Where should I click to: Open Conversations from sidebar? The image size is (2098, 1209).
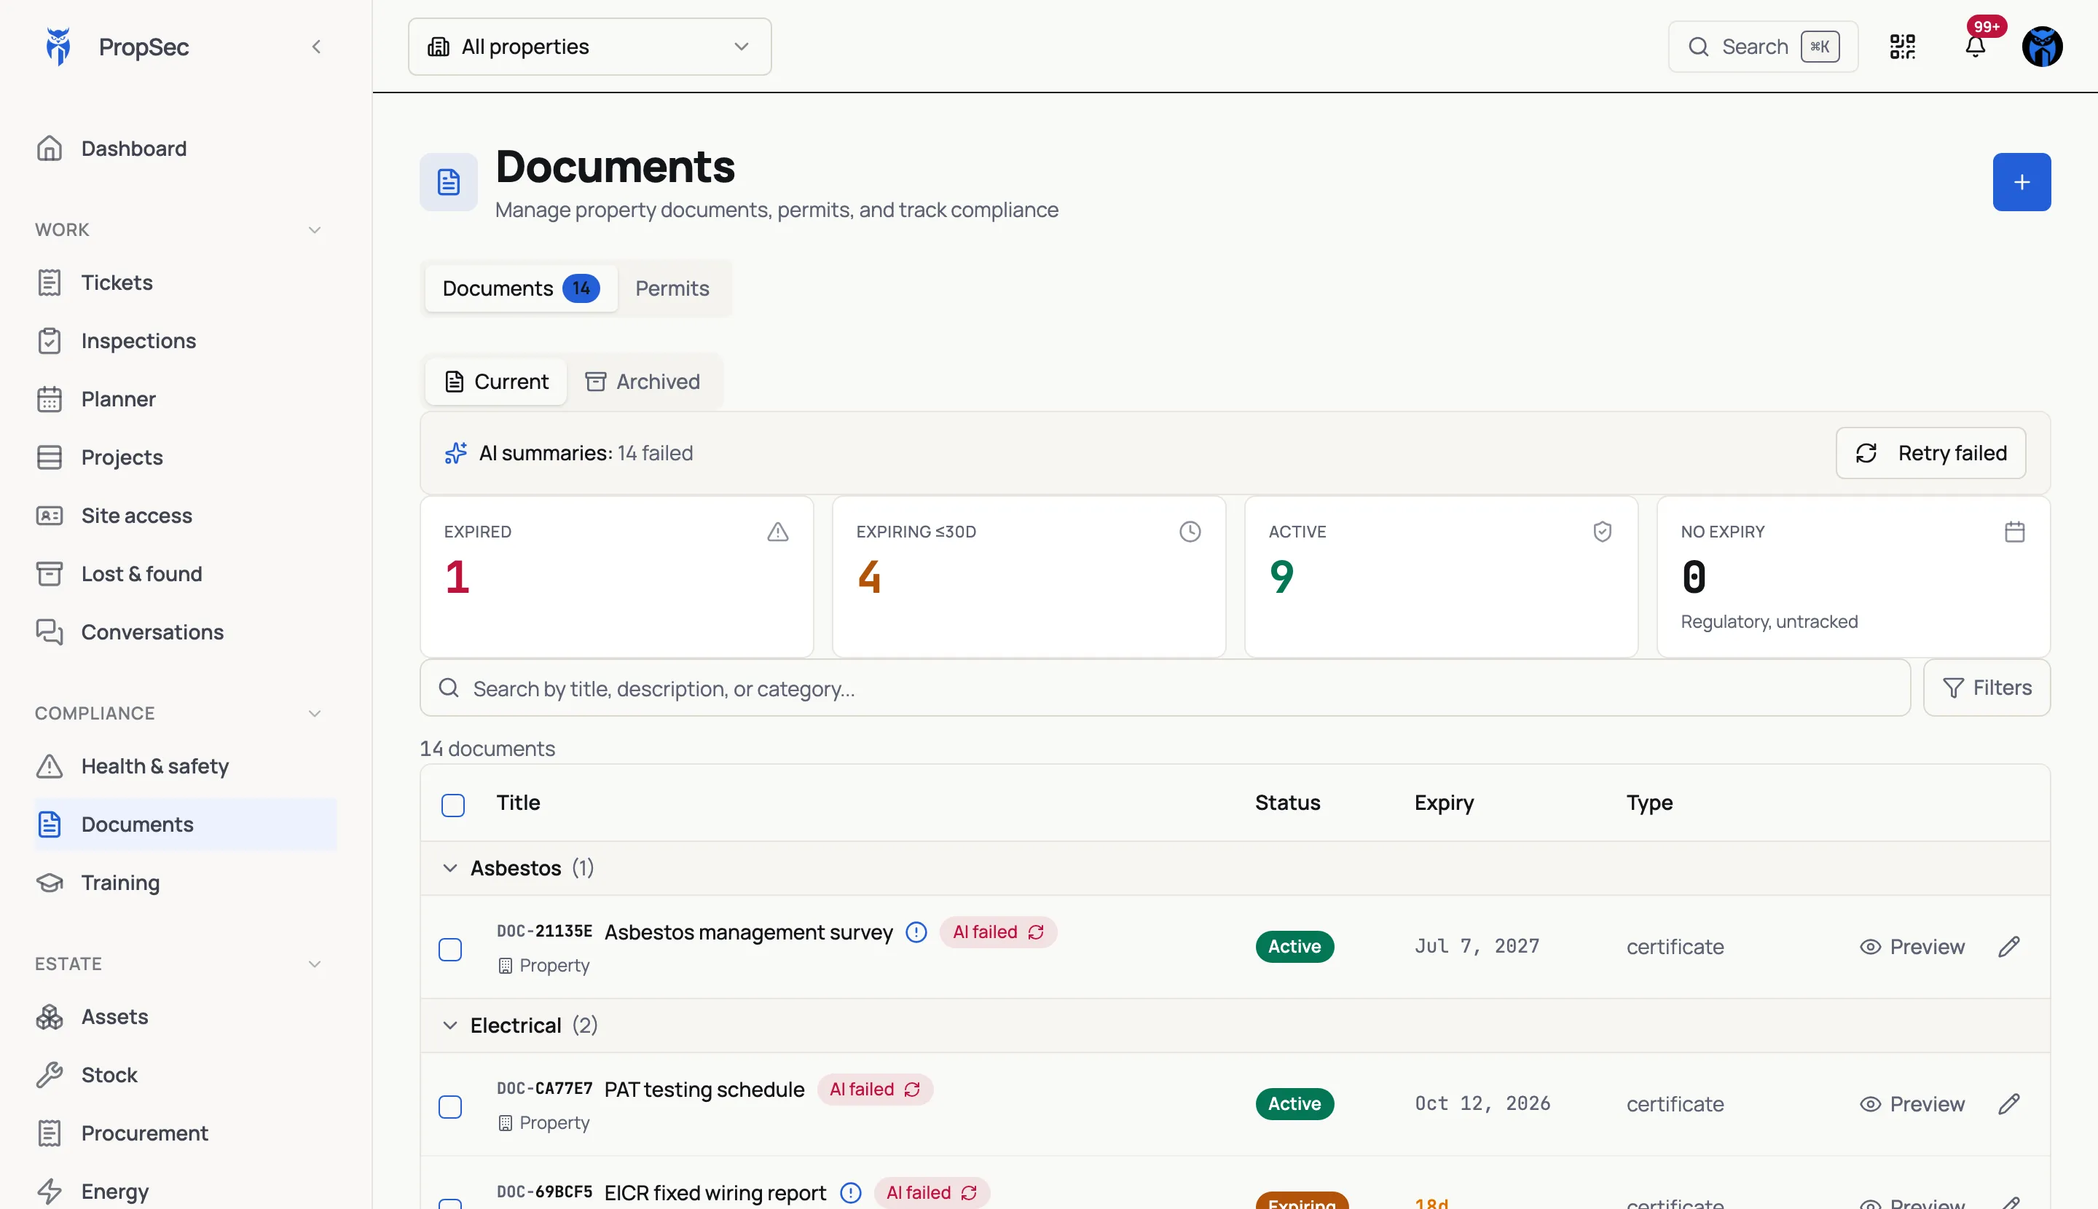tap(186, 632)
